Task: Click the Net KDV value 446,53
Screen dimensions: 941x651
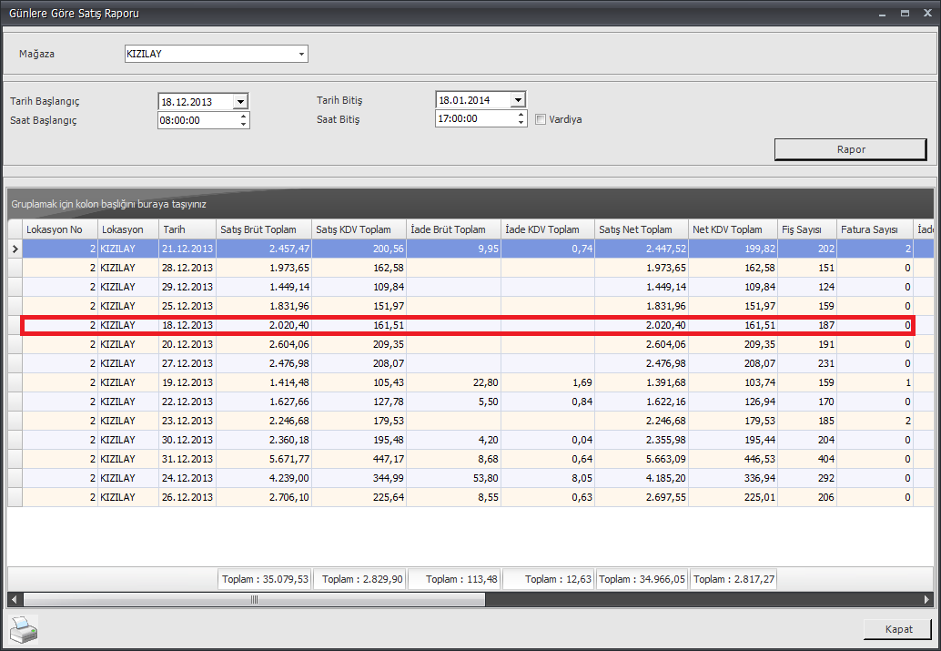Action: click(733, 460)
